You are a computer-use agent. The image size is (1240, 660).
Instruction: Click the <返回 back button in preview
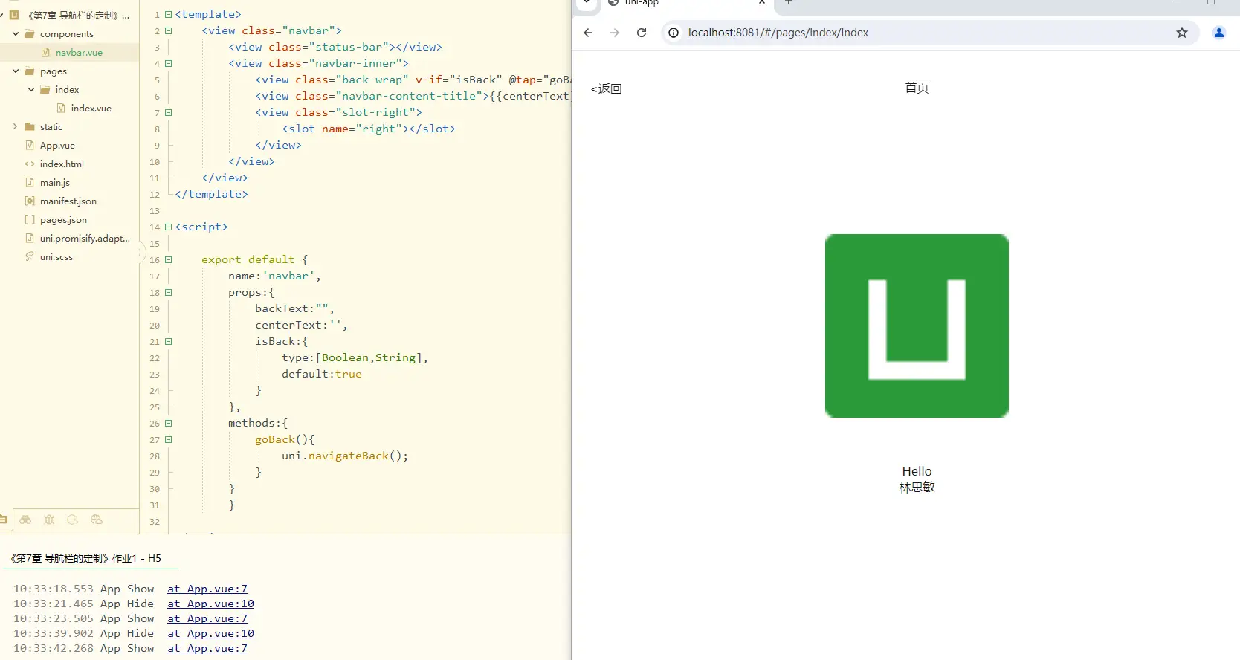(607, 89)
